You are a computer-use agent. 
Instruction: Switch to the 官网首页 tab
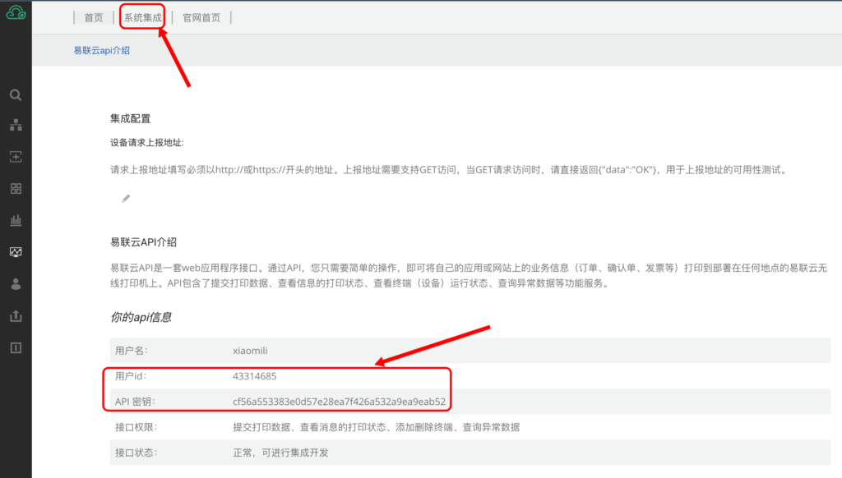[x=200, y=16]
